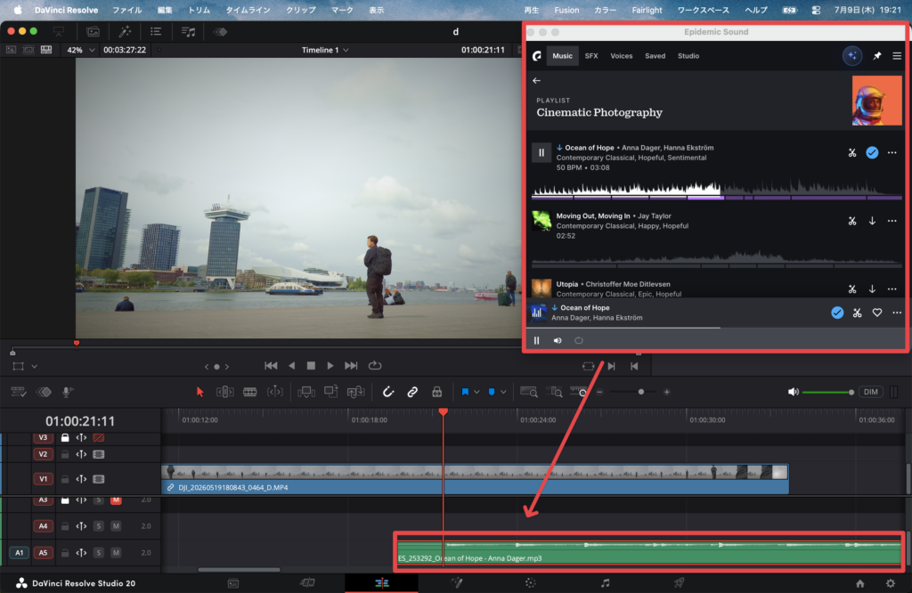Open more options for Utopia track
The height and width of the screenshot is (593, 912).
[892, 289]
